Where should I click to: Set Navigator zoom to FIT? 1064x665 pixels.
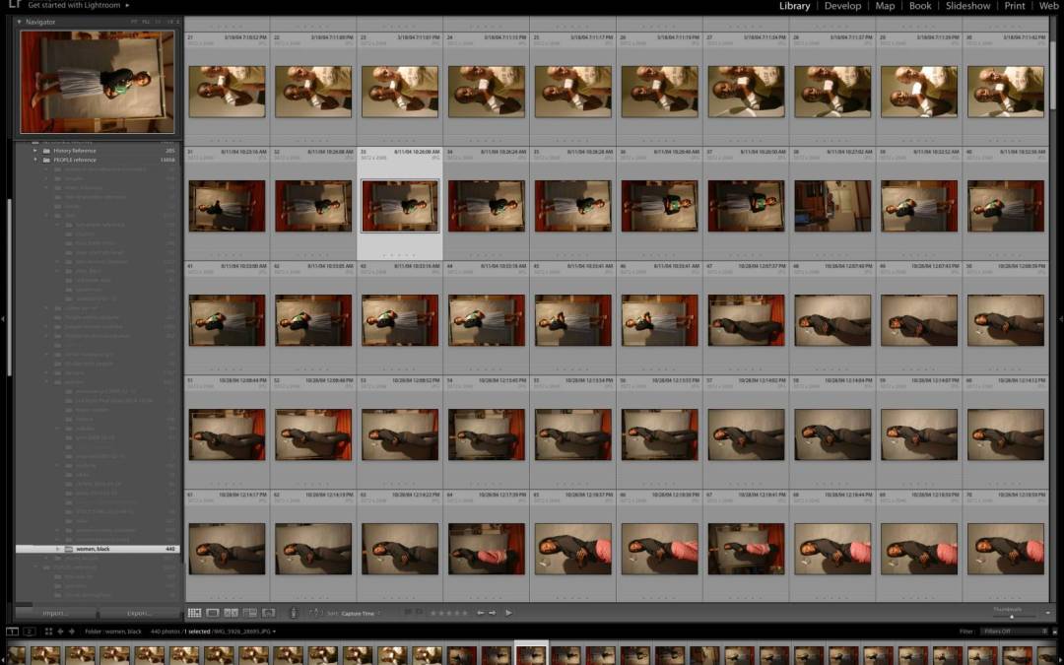(x=134, y=22)
